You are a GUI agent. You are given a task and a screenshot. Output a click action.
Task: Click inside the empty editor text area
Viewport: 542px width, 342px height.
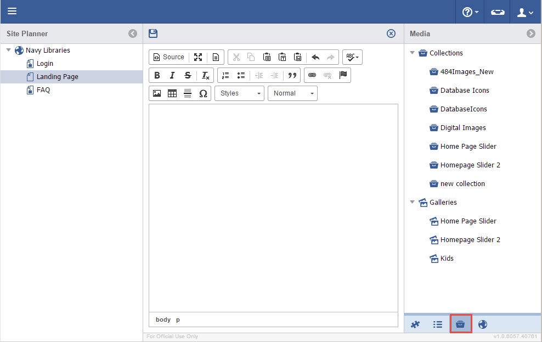click(273, 208)
